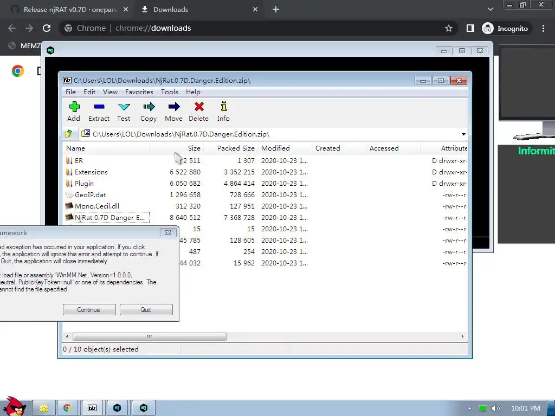Click second NjRat taskbar icon
555x416 pixels.
tap(143, 408)
